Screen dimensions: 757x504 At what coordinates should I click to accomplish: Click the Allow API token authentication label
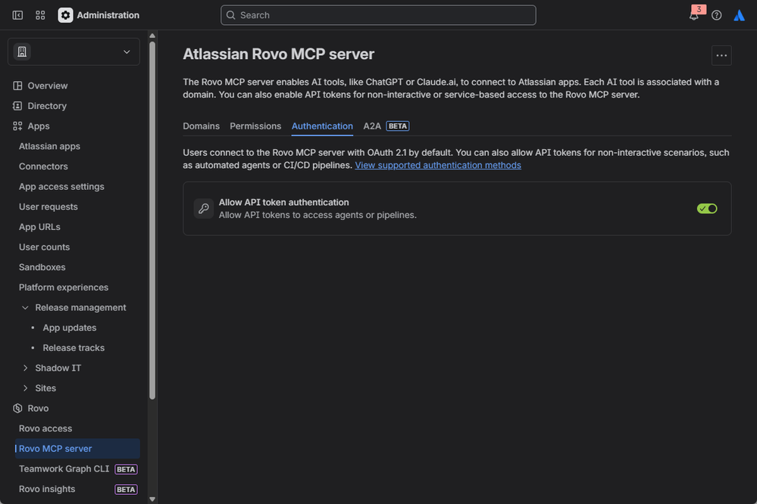284,202
